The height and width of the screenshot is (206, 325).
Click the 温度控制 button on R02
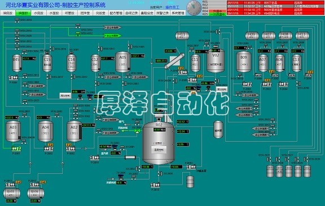(x=159, y=150)
